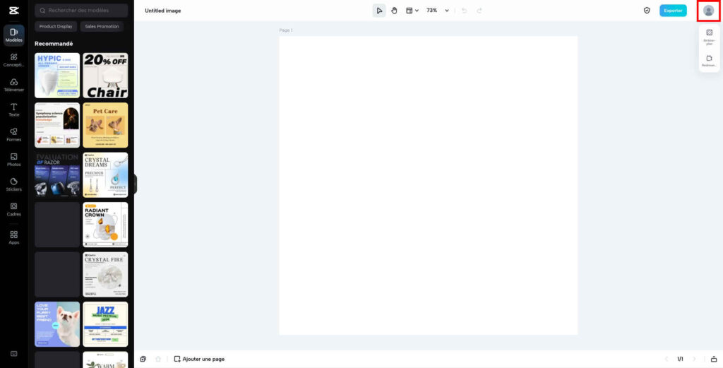723x368 pixels.
Task: Open the Téléverser upload panel
Action: [x=14, y=85]
